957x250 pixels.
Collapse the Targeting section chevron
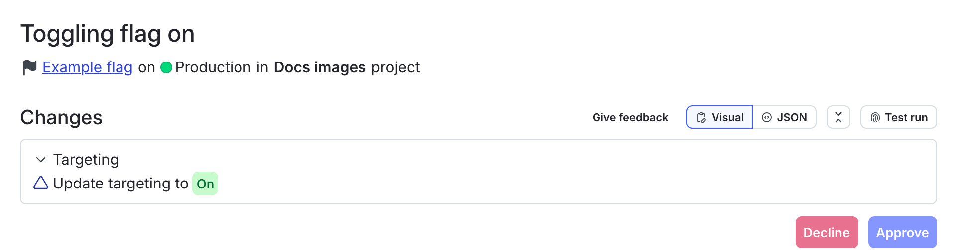(x=41, y=160)
